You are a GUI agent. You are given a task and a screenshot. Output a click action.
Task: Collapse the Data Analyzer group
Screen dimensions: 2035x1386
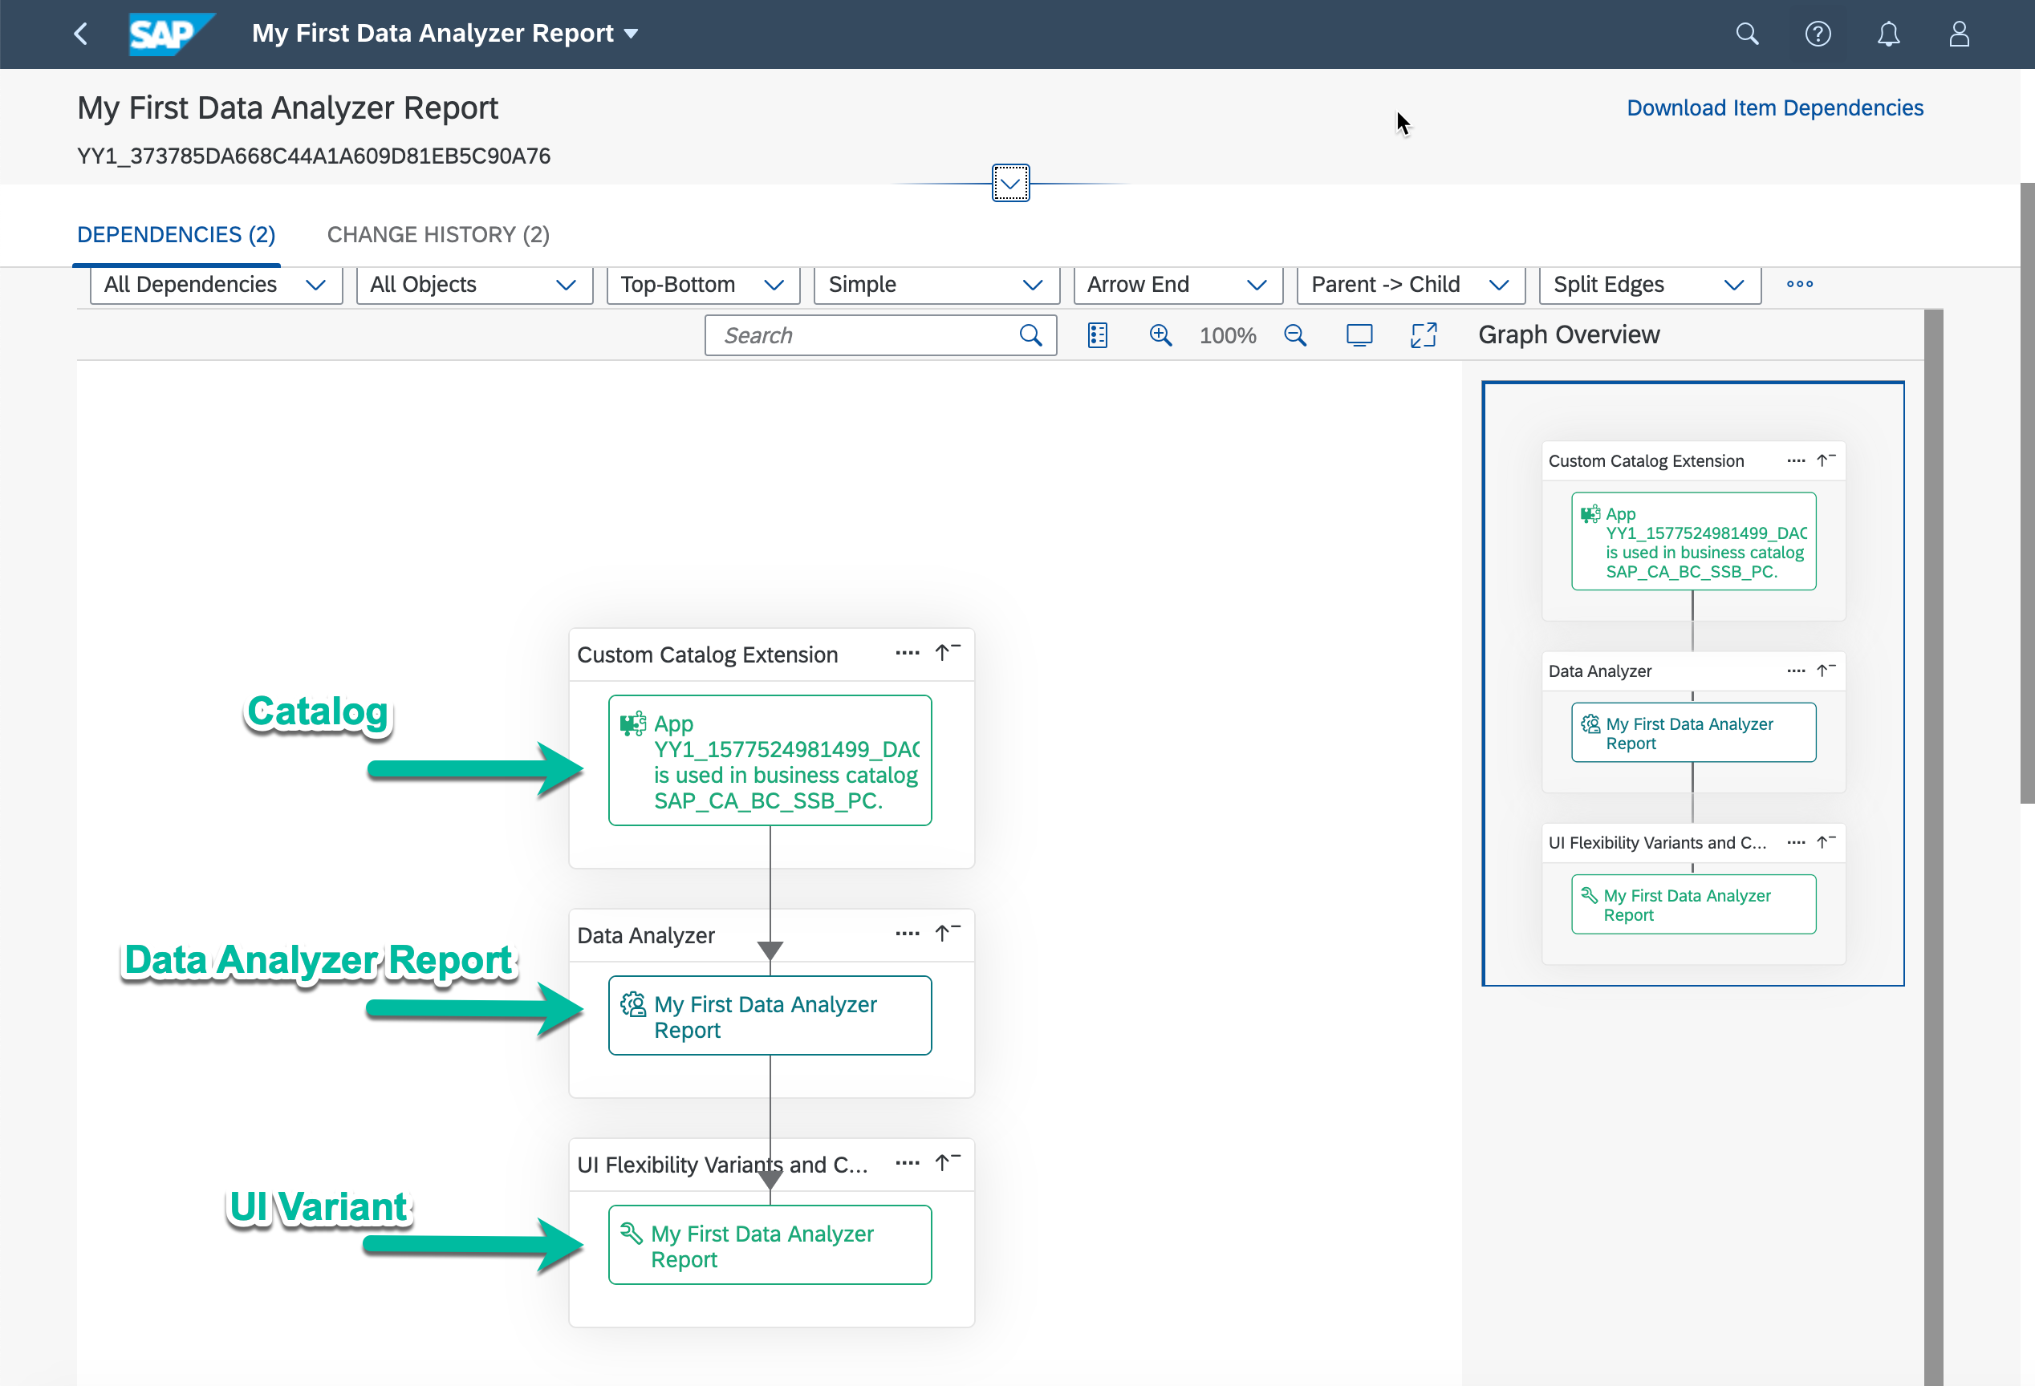947,934
